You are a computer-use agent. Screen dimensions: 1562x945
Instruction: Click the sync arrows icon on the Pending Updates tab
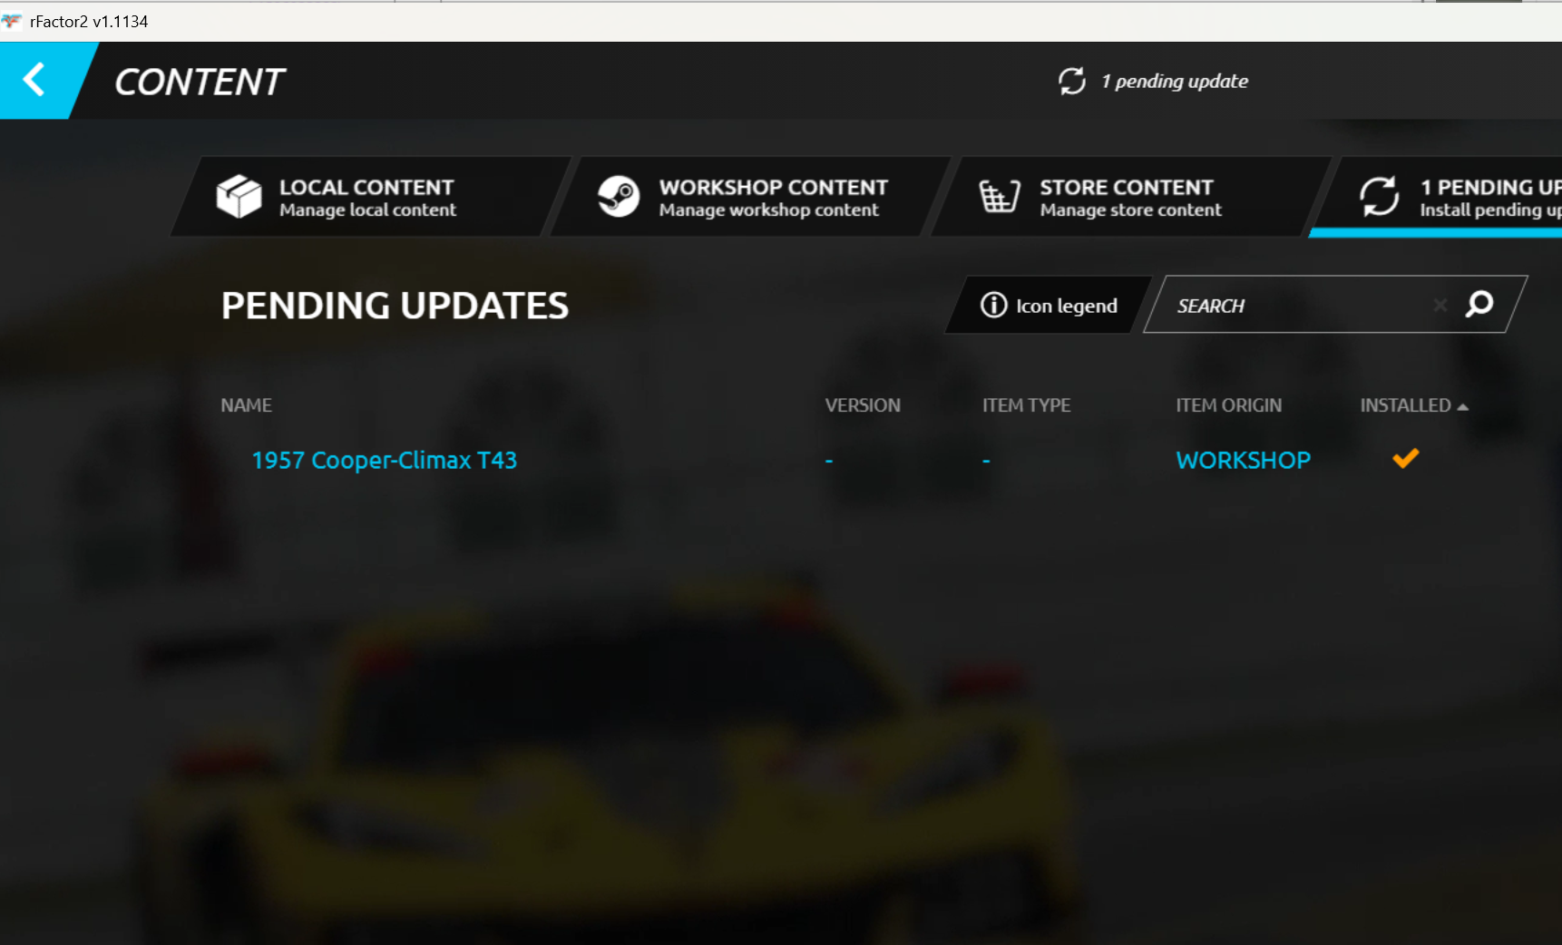pos(1379,196)
